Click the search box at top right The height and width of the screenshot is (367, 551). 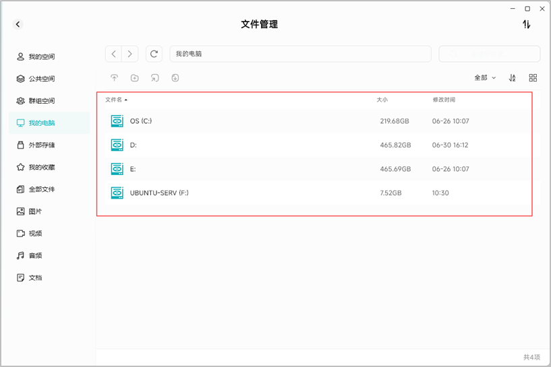pos(490,54)
